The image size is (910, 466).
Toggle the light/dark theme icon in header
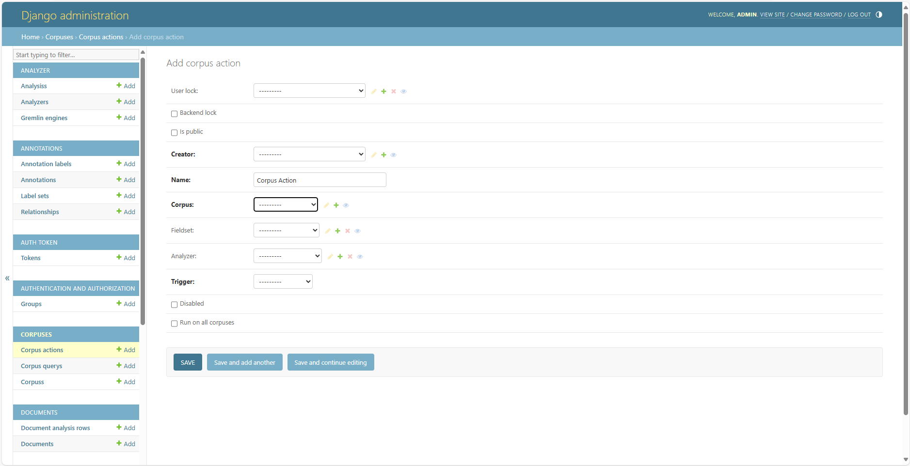point(879,15)
